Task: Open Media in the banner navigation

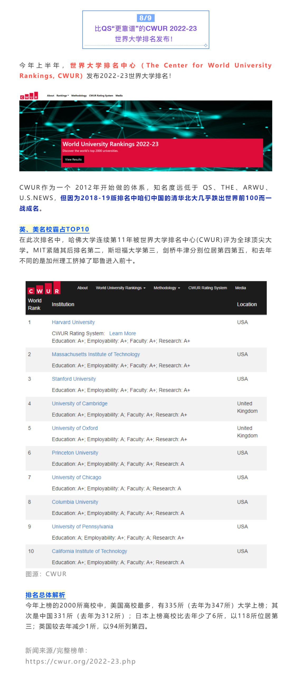Action: pyautogui.click(x=119, y=96)
